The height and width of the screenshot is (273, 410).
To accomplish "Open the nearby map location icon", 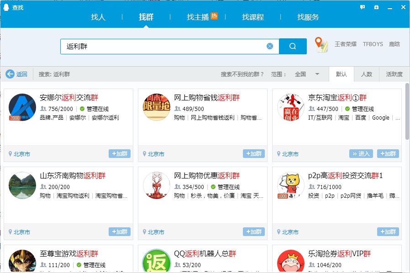I will click(321, 44).
